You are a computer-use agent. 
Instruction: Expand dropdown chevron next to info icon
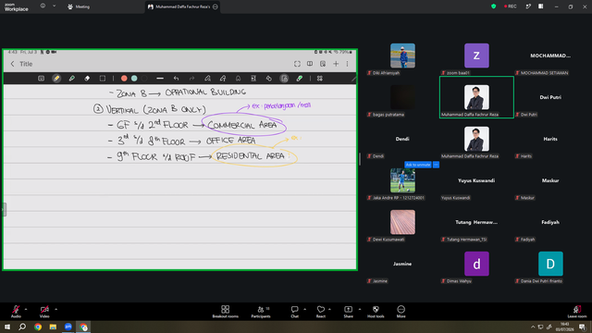pos(54,6)
